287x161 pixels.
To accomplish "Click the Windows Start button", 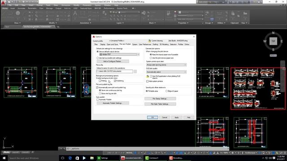I will click(x=4, y=158).
